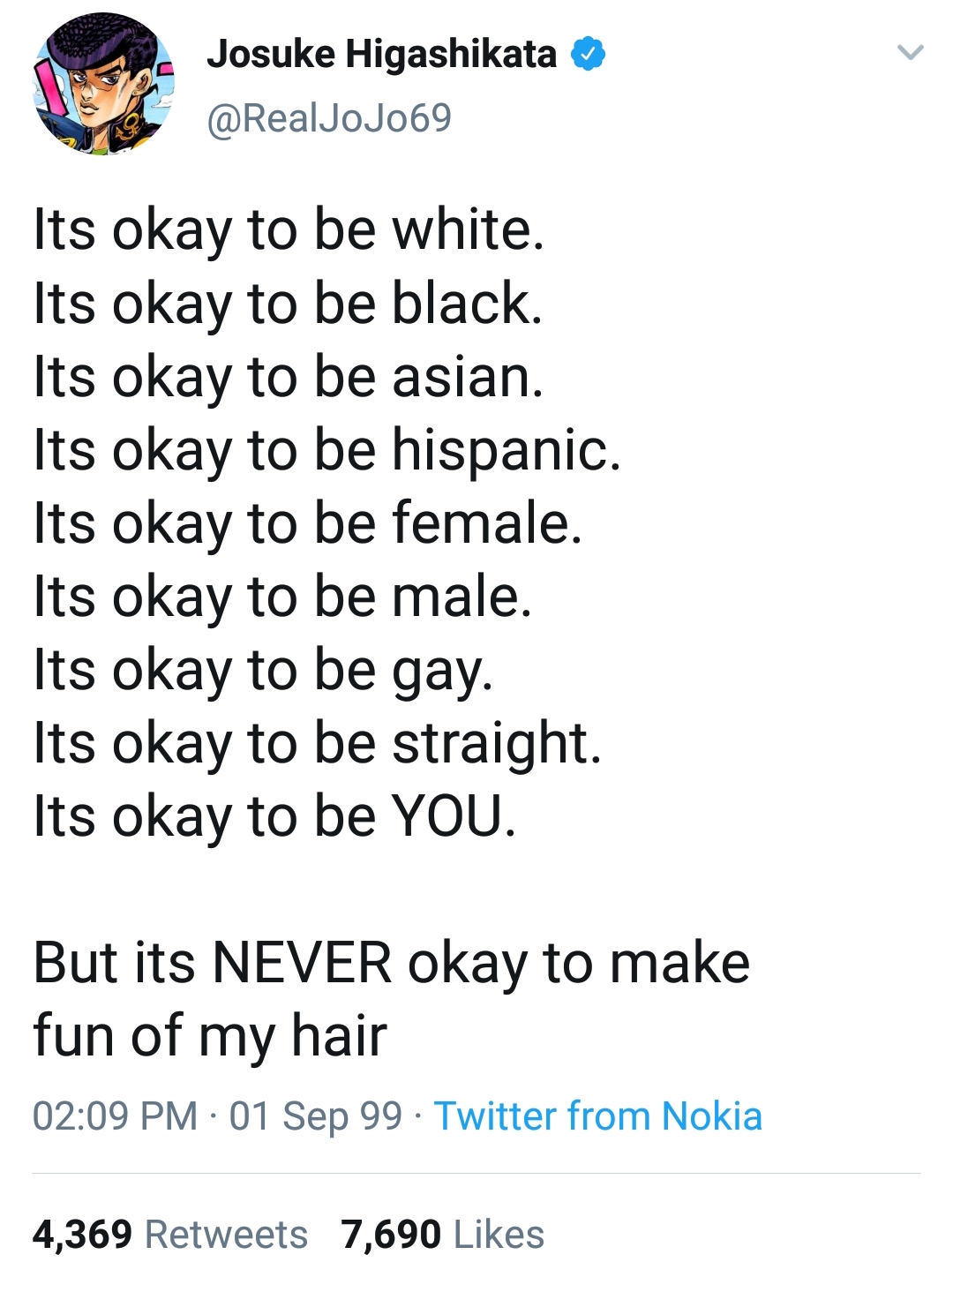
Task: Click the line "Its okay to be straight."
Action: coord(318,743)
